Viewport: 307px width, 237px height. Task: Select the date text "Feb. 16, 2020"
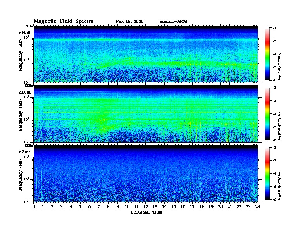[x=129, y=21]
